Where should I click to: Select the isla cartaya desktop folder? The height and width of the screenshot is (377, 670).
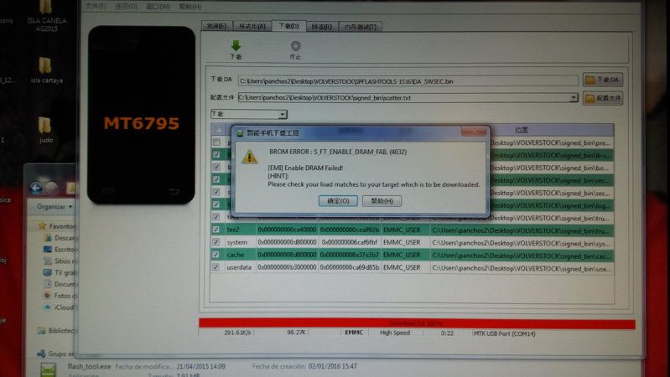click(x=46, y=70)
